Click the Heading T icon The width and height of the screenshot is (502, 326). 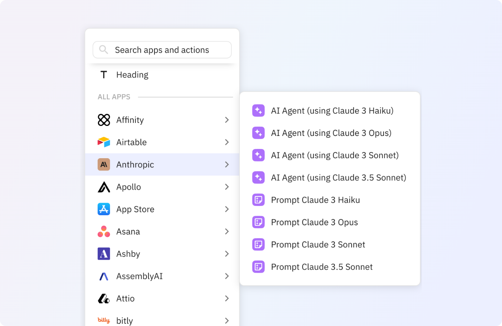(104, 74)
